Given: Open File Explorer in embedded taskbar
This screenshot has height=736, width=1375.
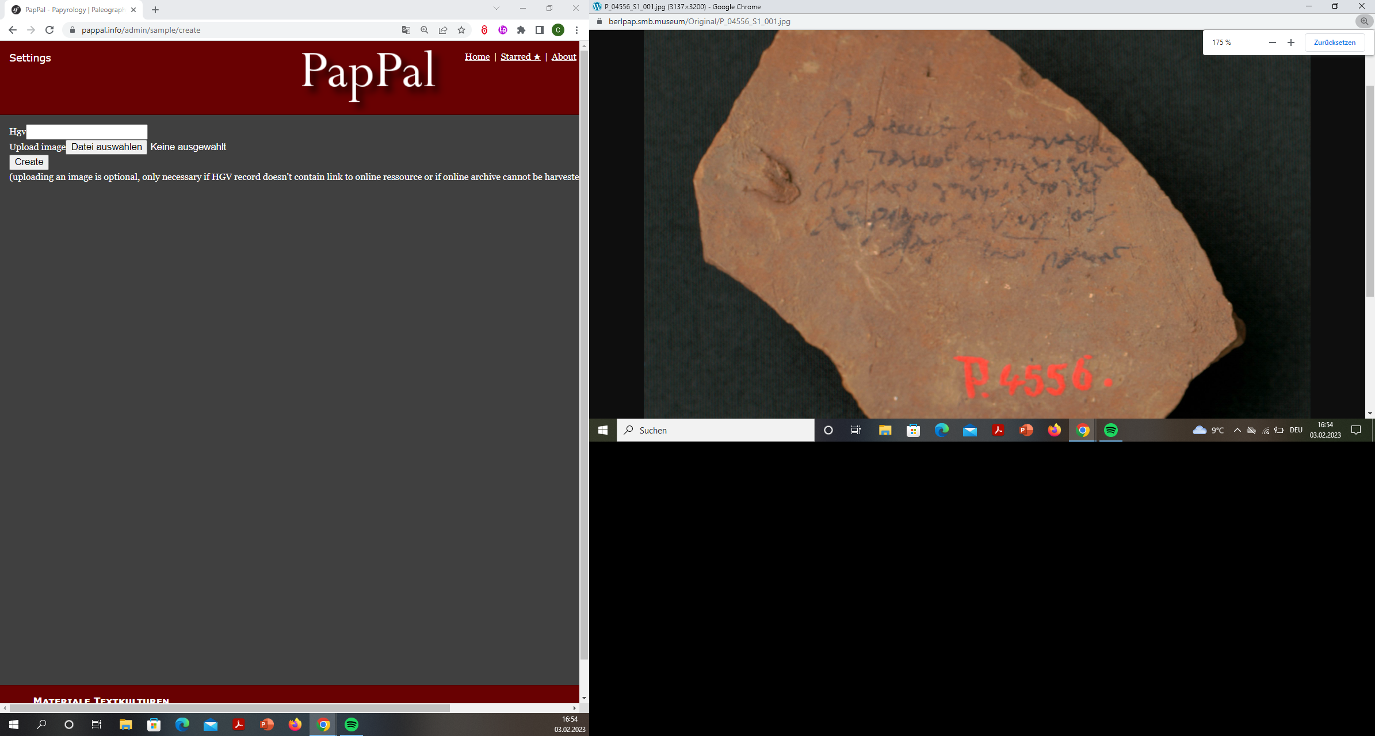Looking at the screenshot, I should coord(885,430).
